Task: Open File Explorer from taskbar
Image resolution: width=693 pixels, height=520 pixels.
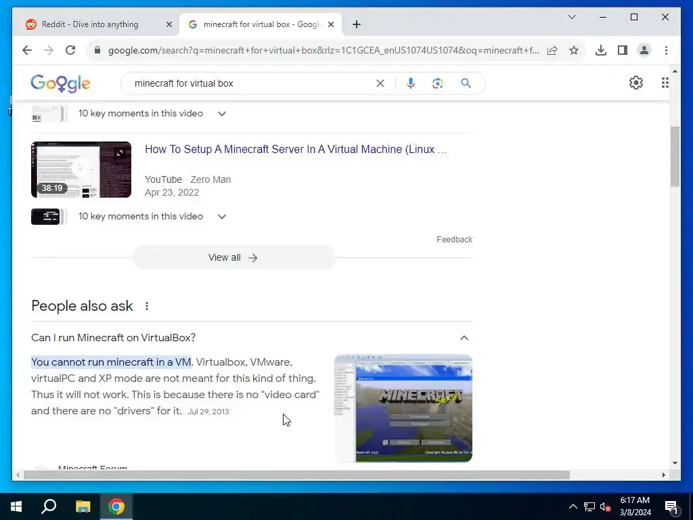Action: 83,506
